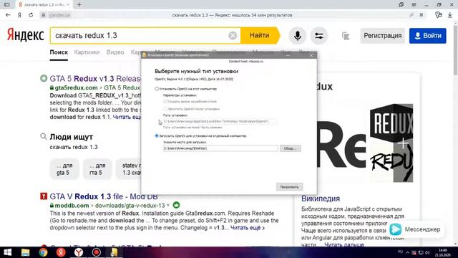Open the collections icon beside Регистрация
Image resolution: width=458 pixels, height=258 pixels.
346,36
